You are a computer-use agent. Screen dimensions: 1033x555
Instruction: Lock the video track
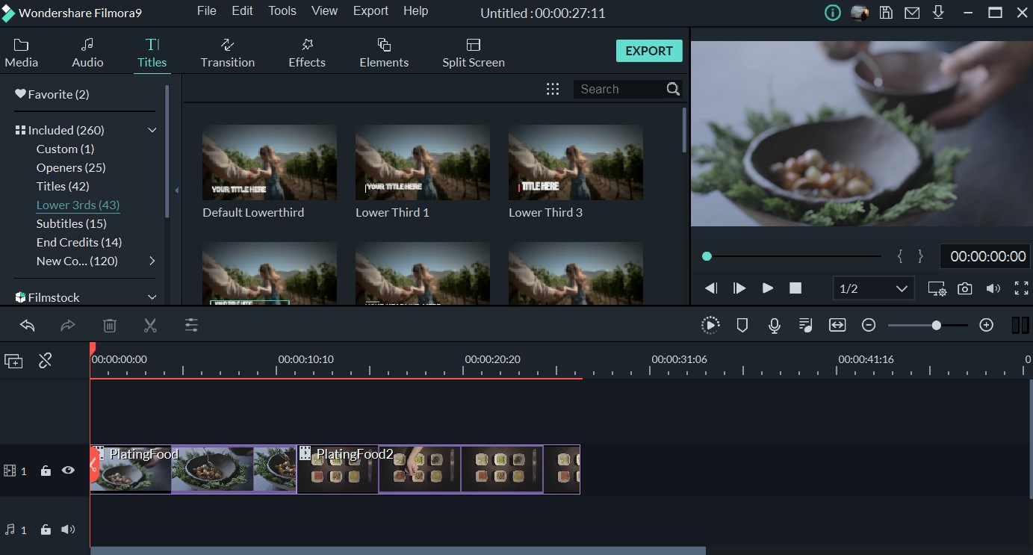click(46, 471)
